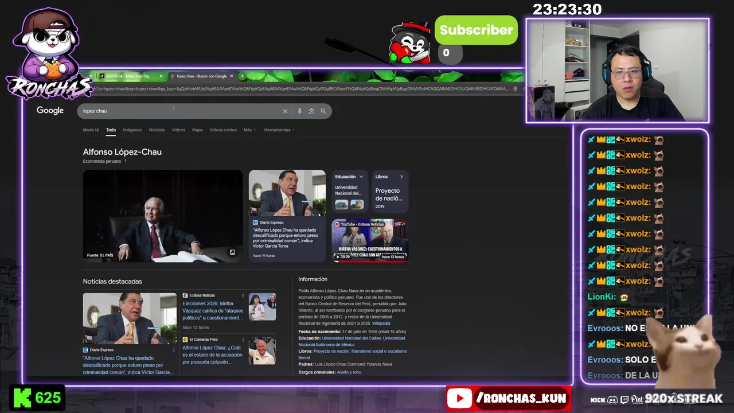Click the browser address bar URL

tap(301, 89)
